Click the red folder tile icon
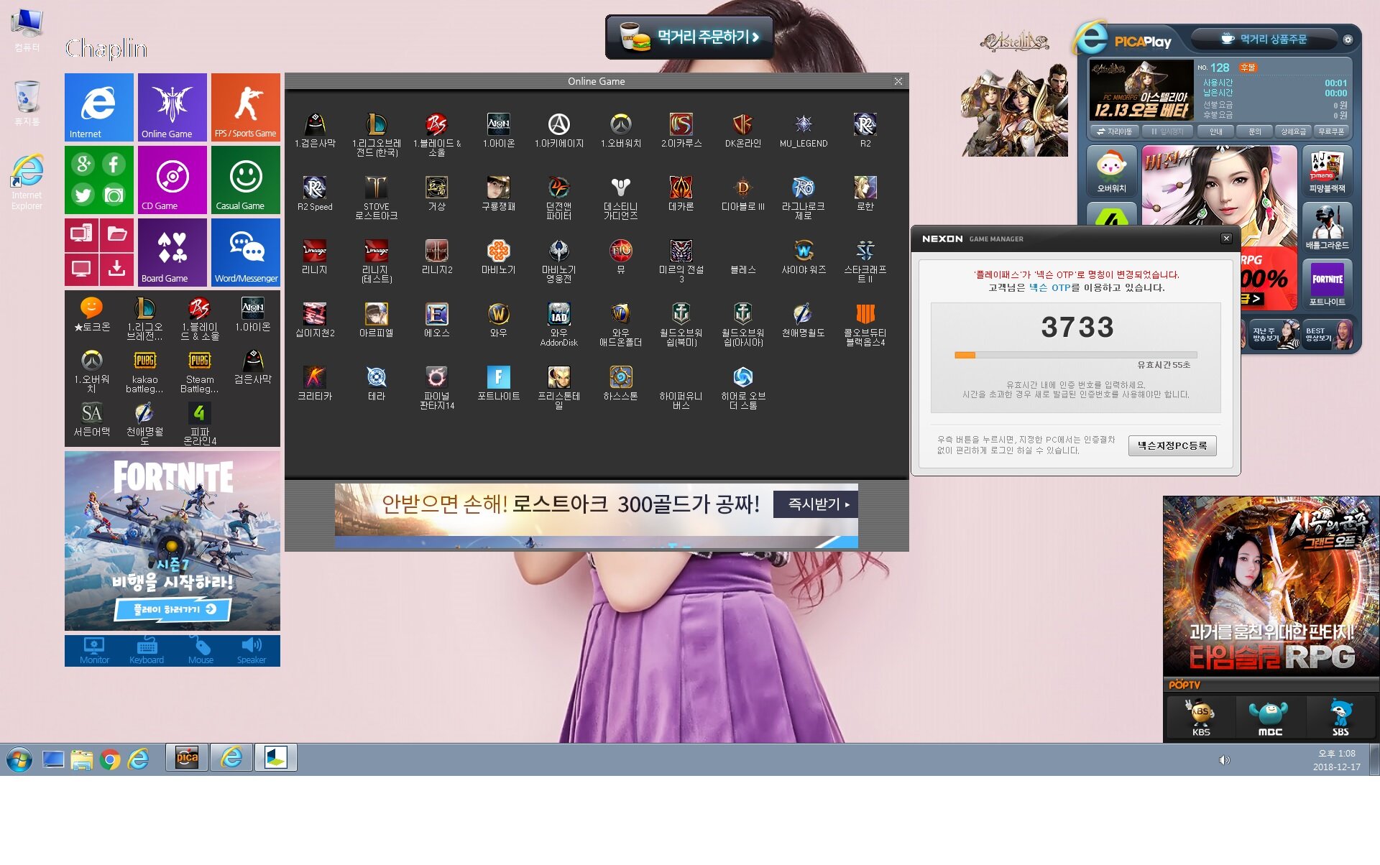 (116, 234)
